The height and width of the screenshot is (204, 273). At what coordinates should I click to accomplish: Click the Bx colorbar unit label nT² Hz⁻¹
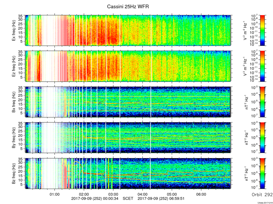[x=247, y=102]
